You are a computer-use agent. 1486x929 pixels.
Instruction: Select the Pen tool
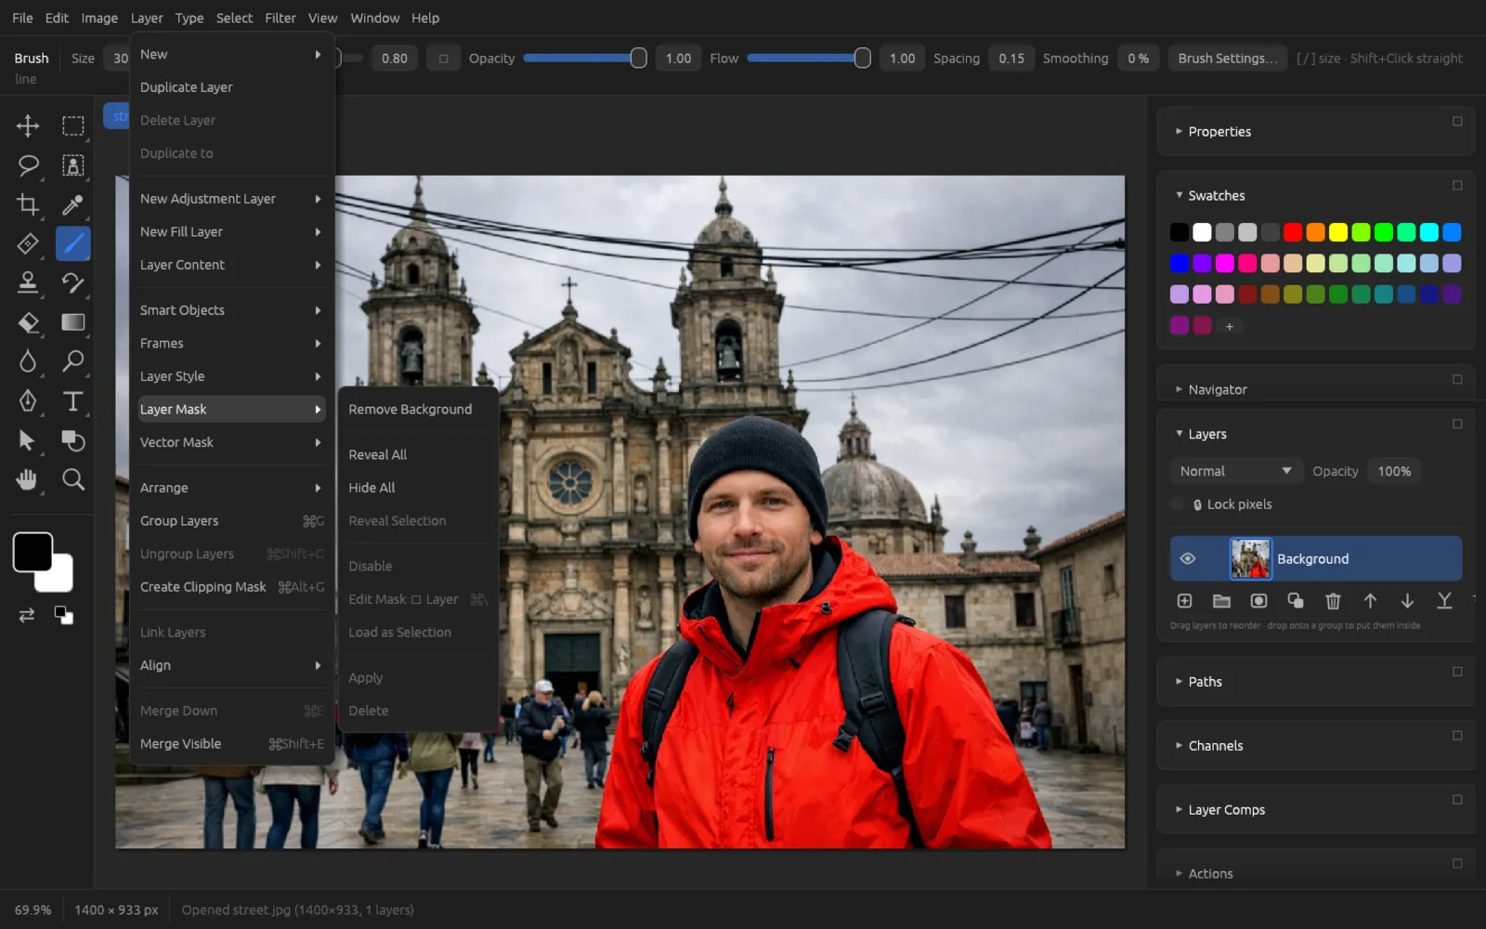click(x=28, y=400)
